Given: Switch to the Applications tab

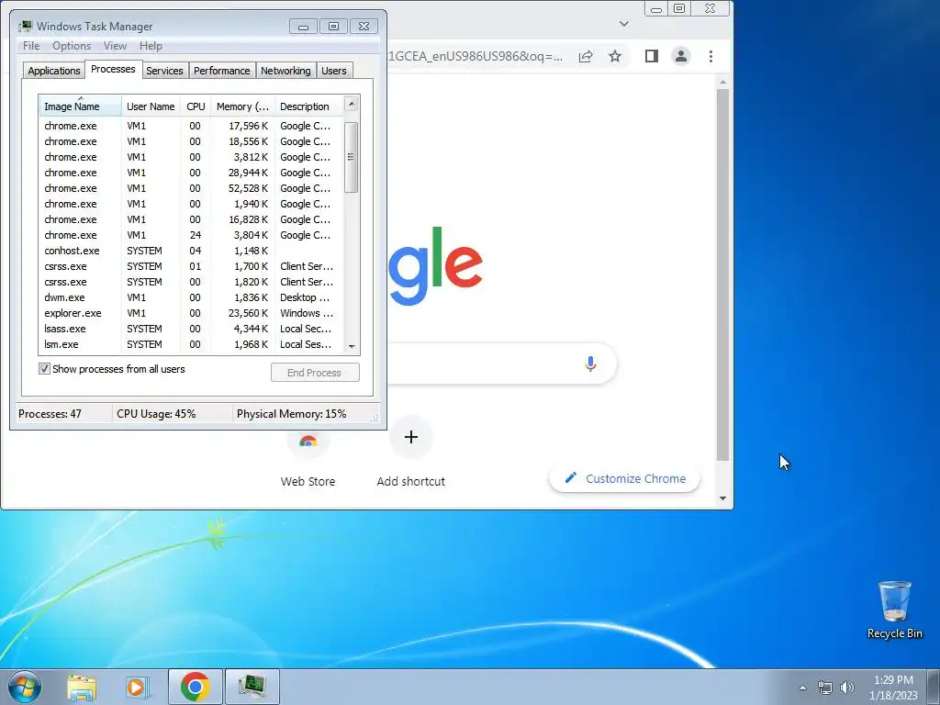Looking at the screenshot, I should click(54, 71).
